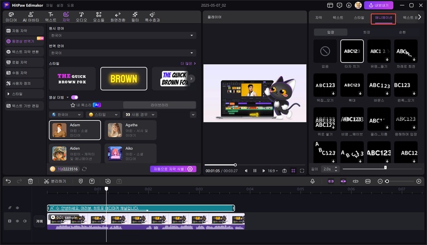
Task: Click the snapshot camera icon in player
Action: point(284,171)
